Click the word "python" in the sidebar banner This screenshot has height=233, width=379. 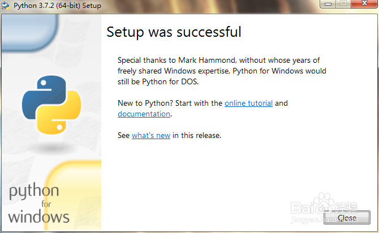pyautogui.click(x=34, y=191)
